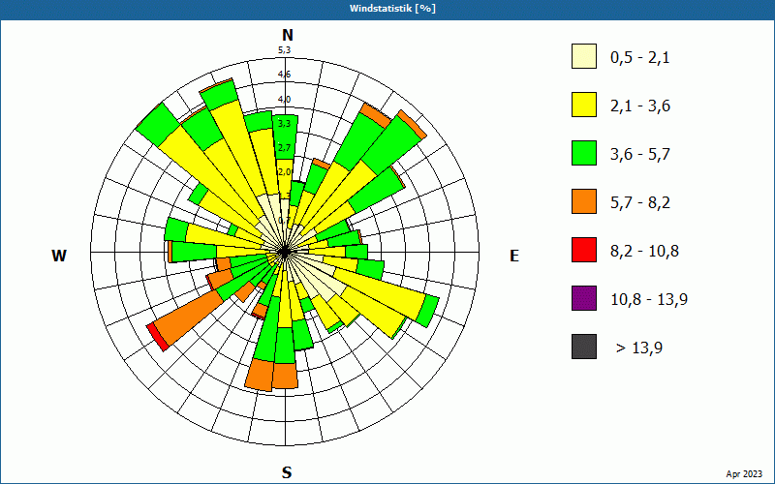Click the yellow 2,1 - 3,6 legend swatch
This screenshot has height=484, width=775.
[584, 105]
